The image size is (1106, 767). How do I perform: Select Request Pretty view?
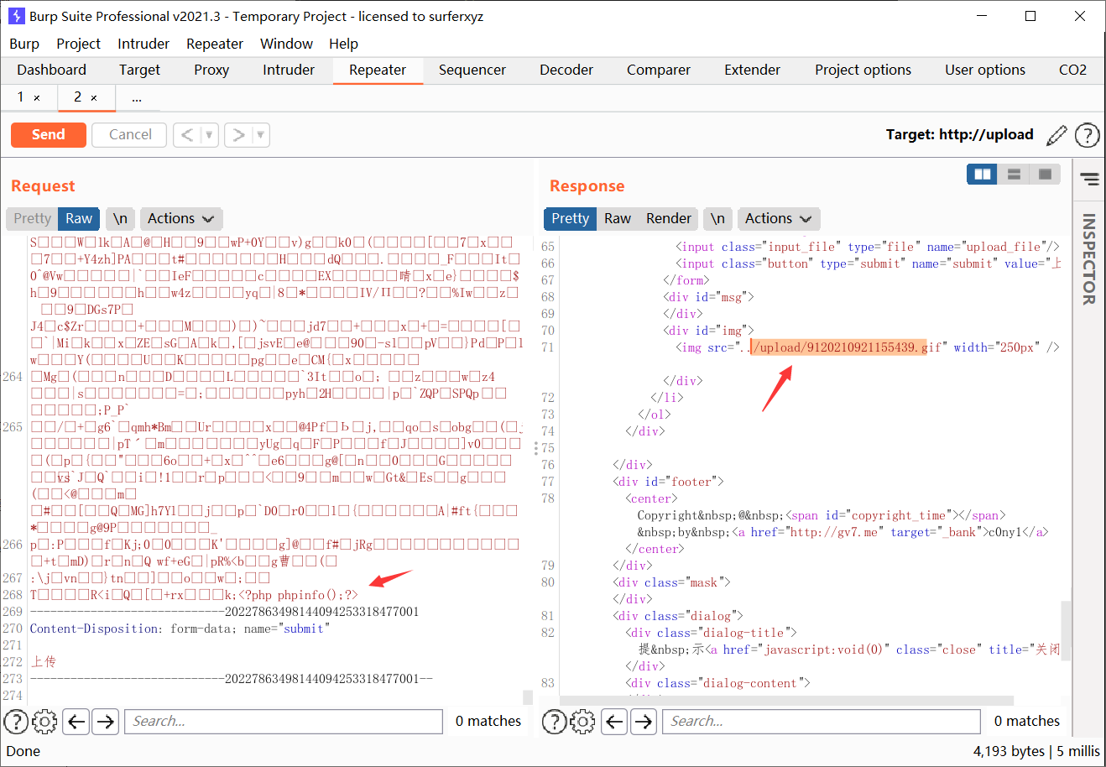33,218
